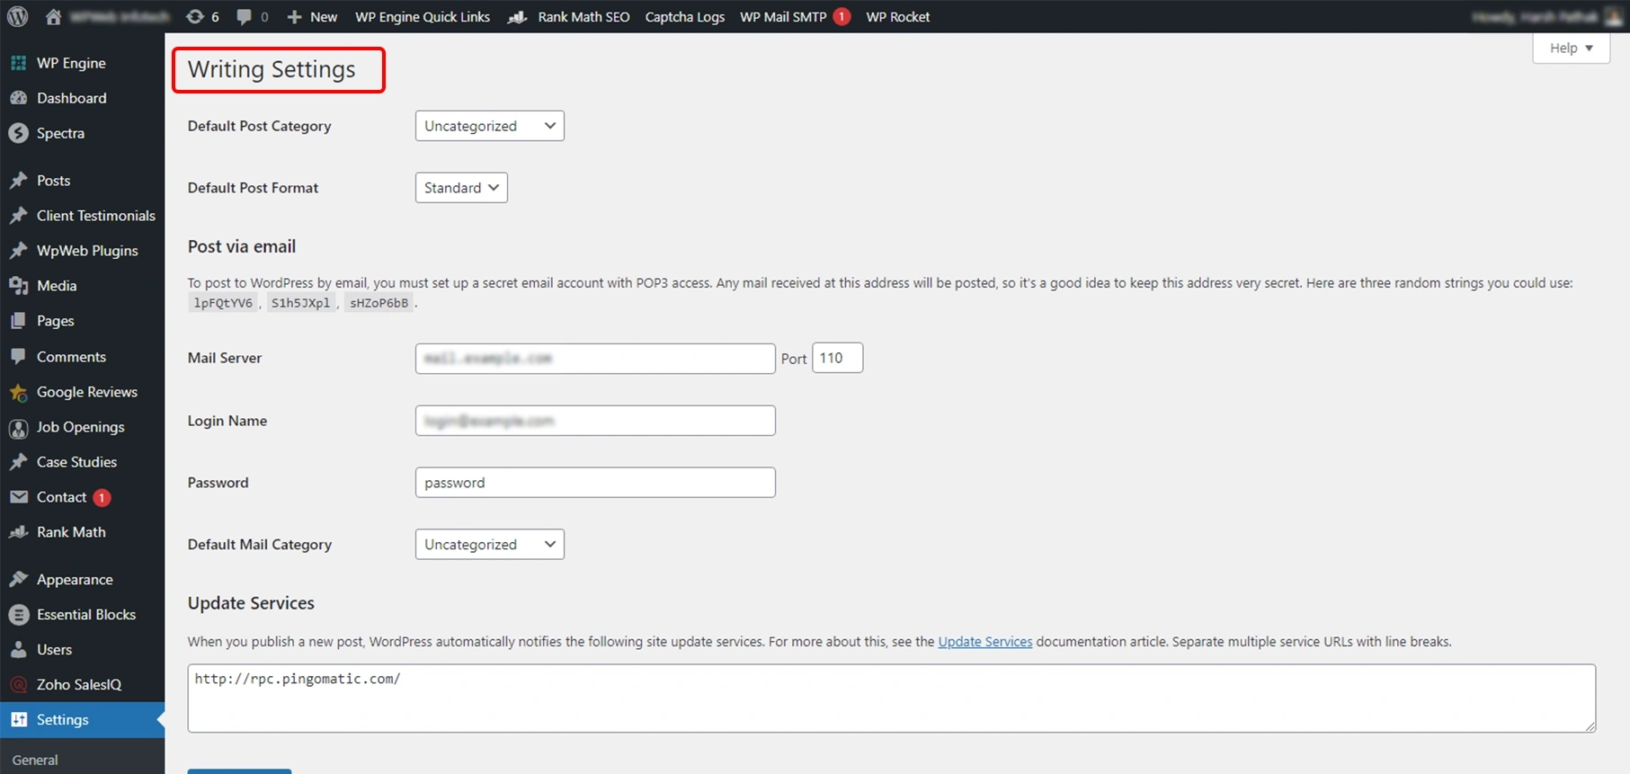Click New in the admin bar

[x=313, y=16]
